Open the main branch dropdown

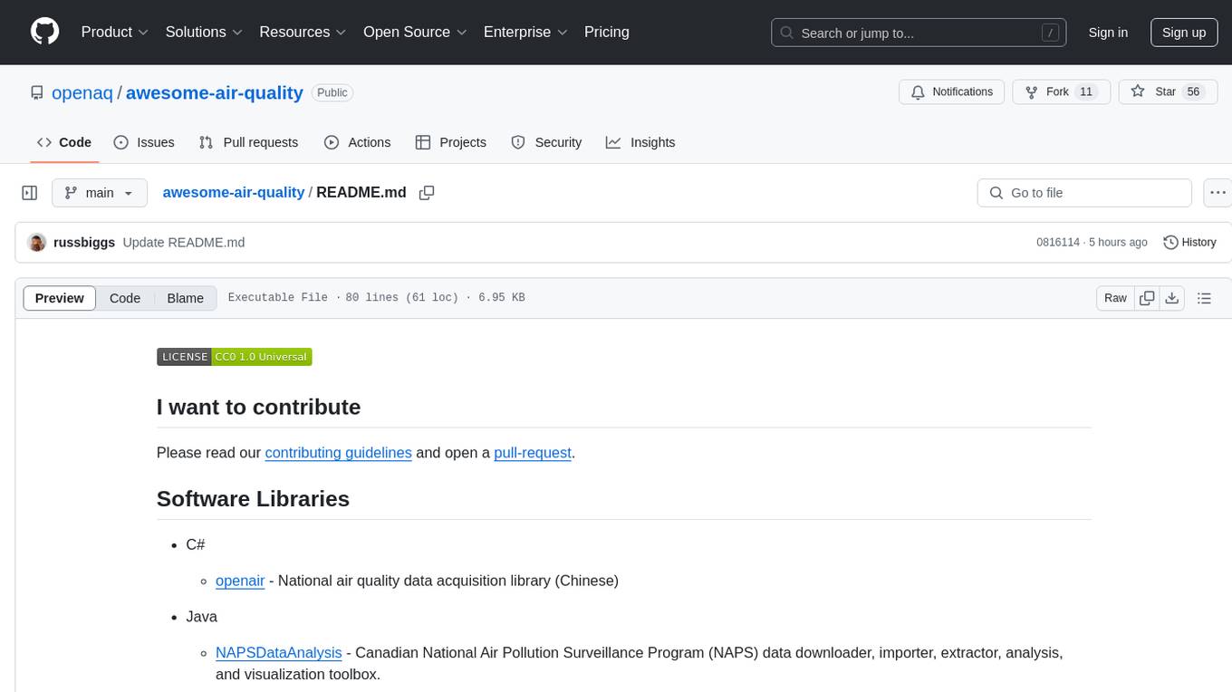click(100, 193)
